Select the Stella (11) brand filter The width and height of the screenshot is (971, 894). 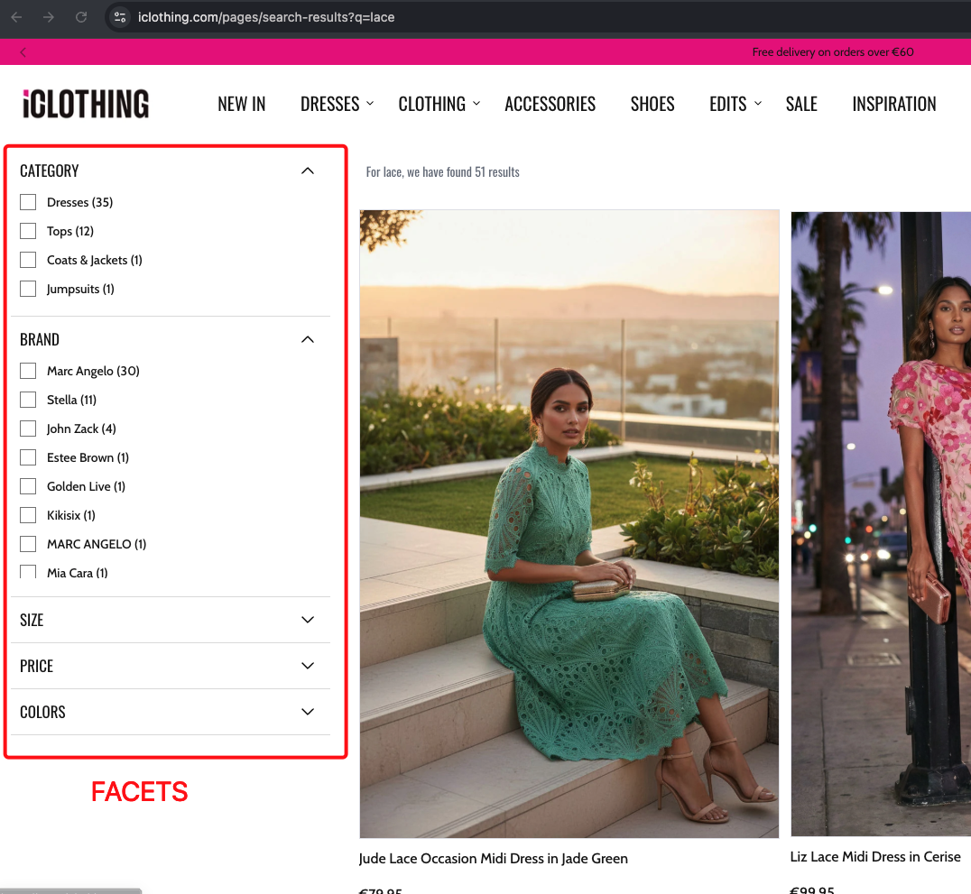tap(27, 400)
